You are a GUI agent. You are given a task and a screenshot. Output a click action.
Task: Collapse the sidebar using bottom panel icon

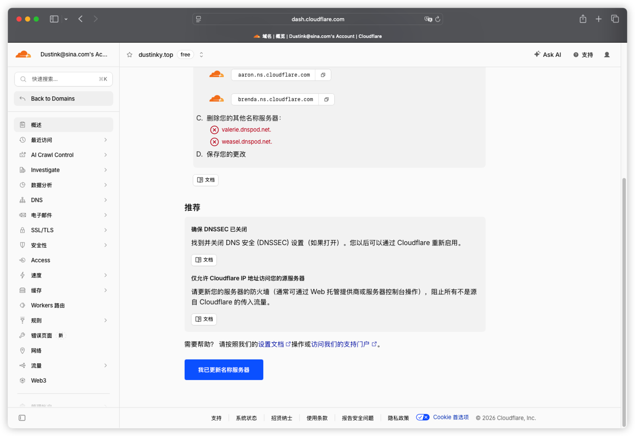point(22,418)
